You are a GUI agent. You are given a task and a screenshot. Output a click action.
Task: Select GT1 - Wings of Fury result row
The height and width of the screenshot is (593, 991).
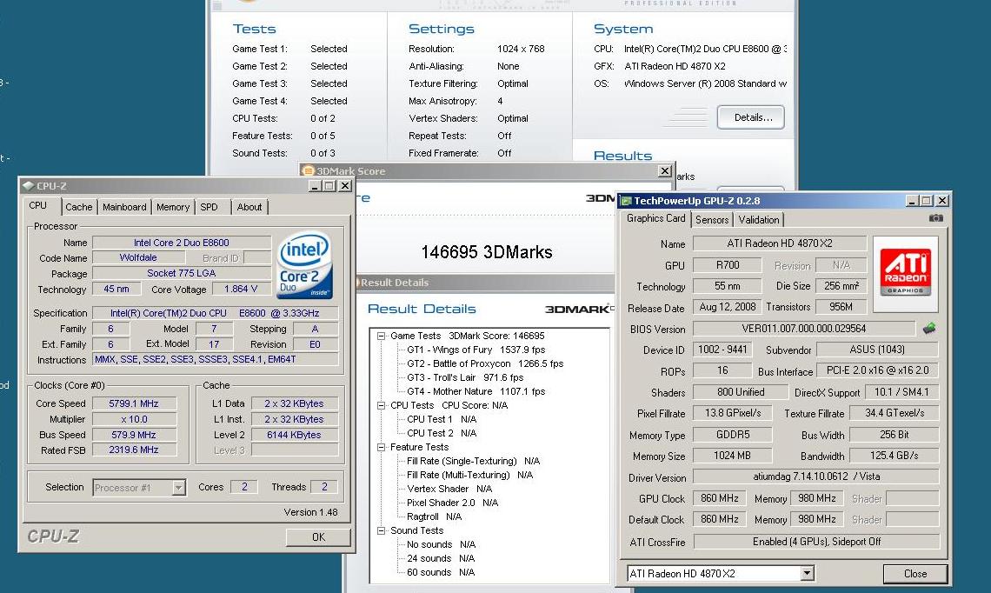coord(476,350)
